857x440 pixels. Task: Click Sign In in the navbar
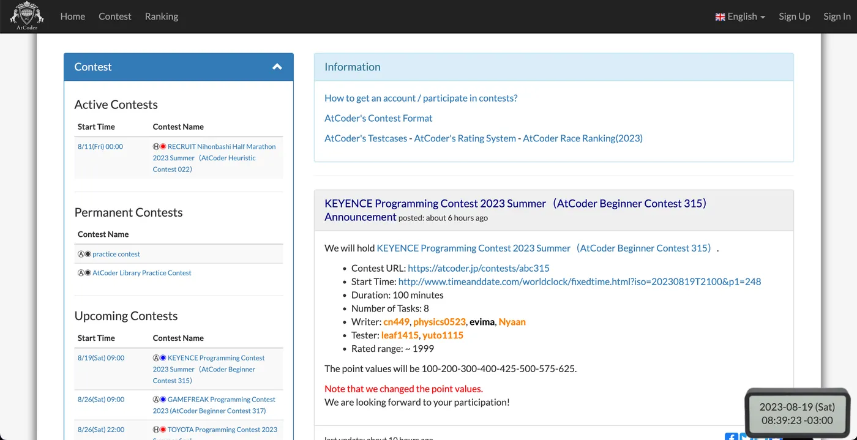(837, 17)
